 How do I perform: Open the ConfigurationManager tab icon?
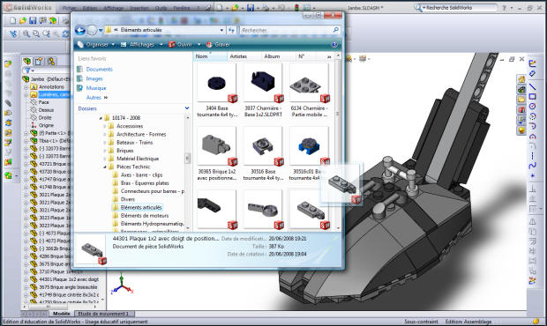pyautogui.click(x=51, y=62)
